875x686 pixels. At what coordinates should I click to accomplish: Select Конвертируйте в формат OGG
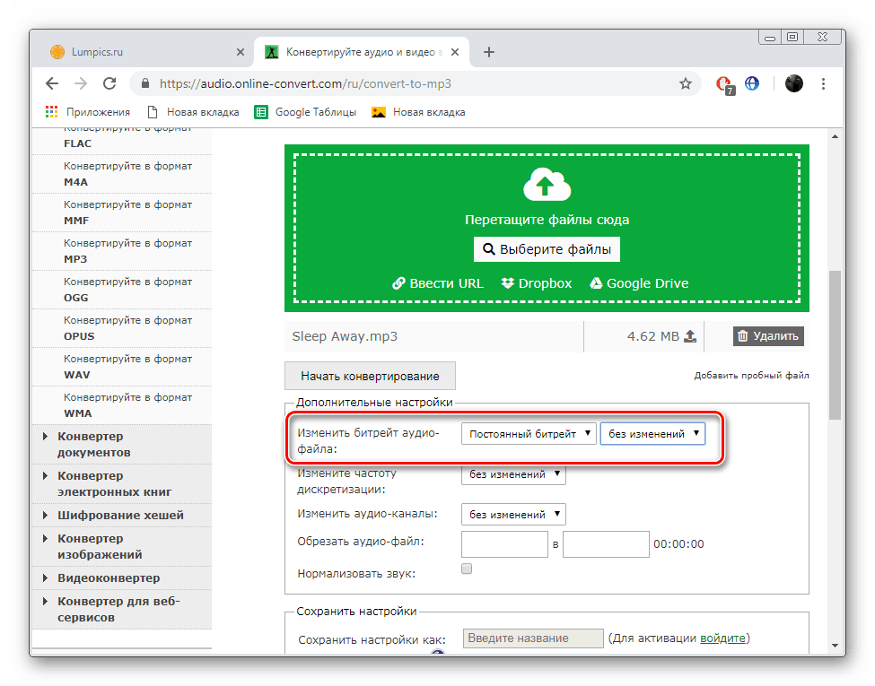point(122,290)
